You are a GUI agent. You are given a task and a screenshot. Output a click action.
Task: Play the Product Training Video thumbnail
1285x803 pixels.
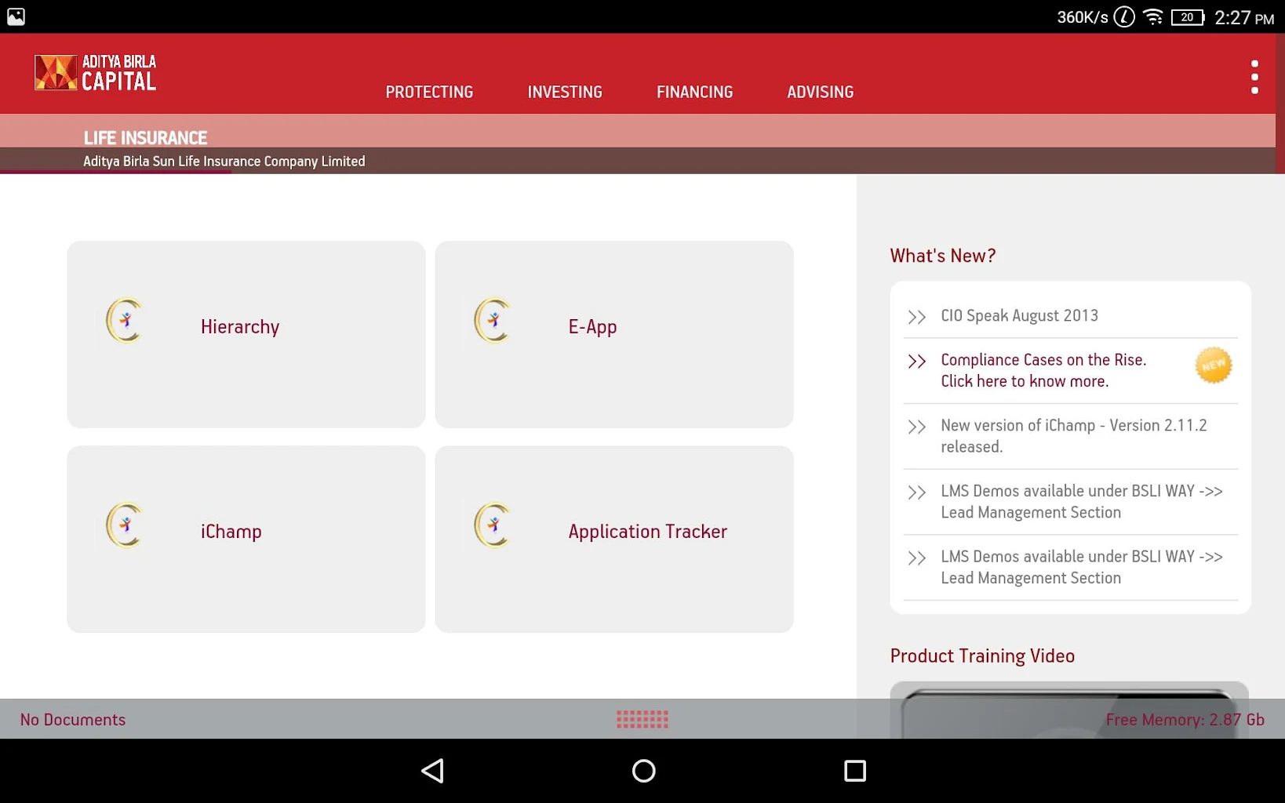coord(1069,710)
